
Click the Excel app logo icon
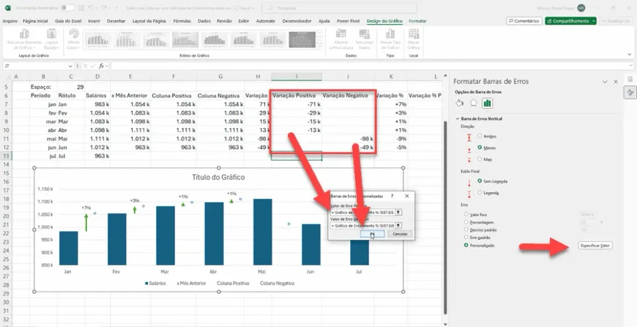(x=8, y=8)
